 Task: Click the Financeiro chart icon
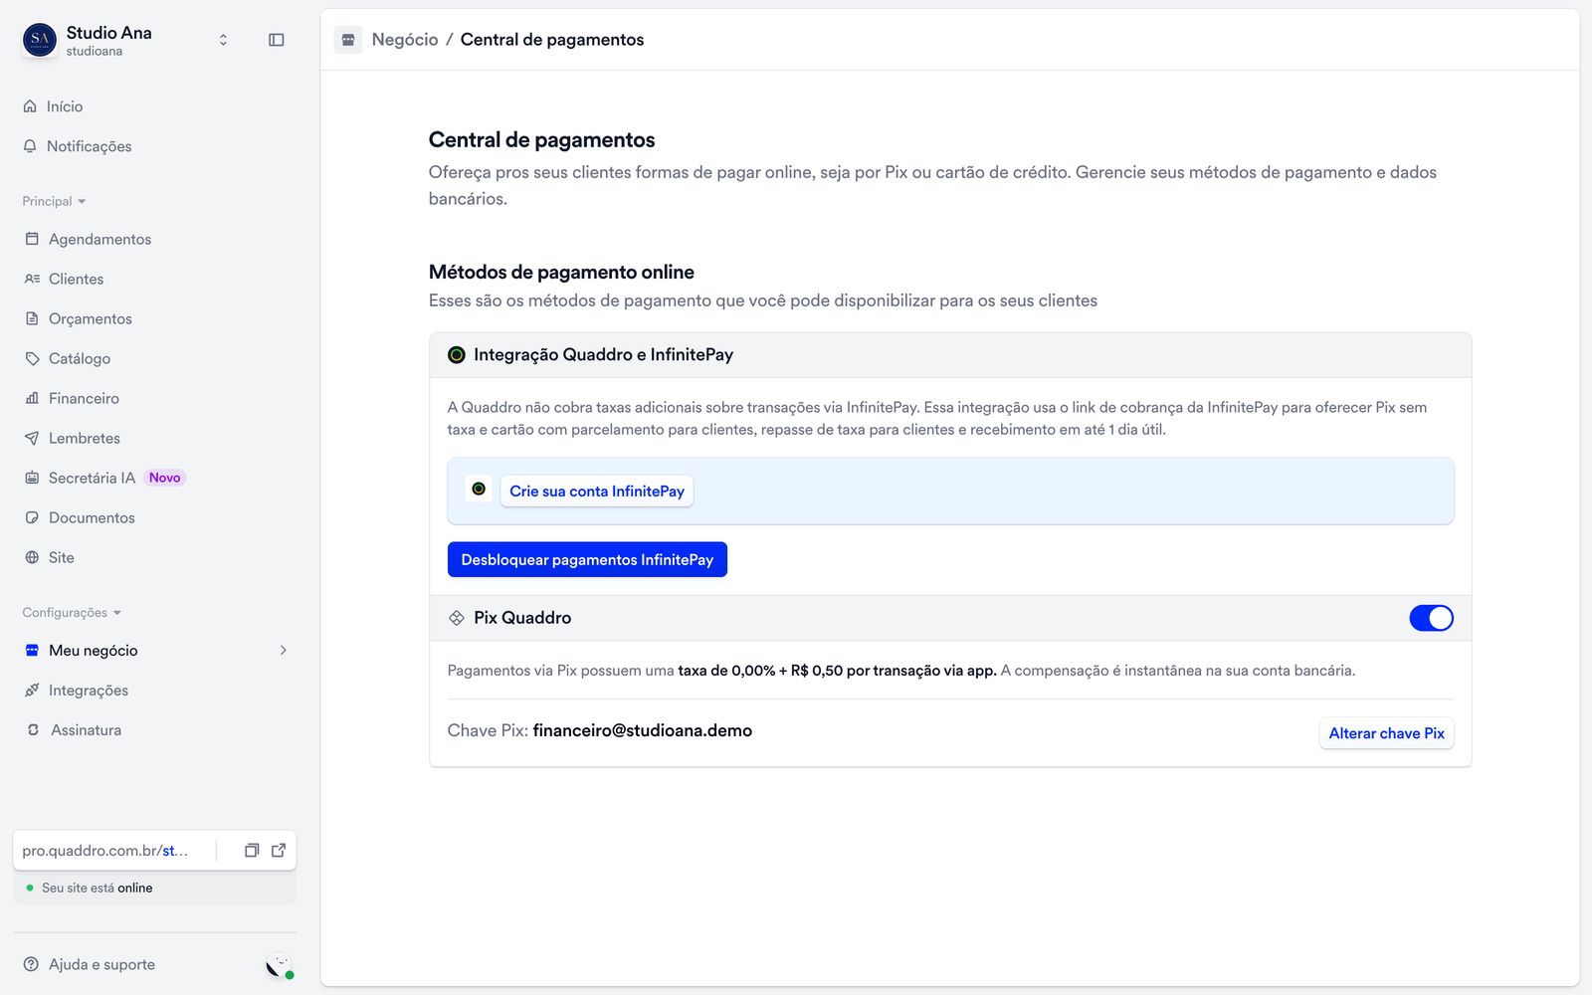coord(32,398)
